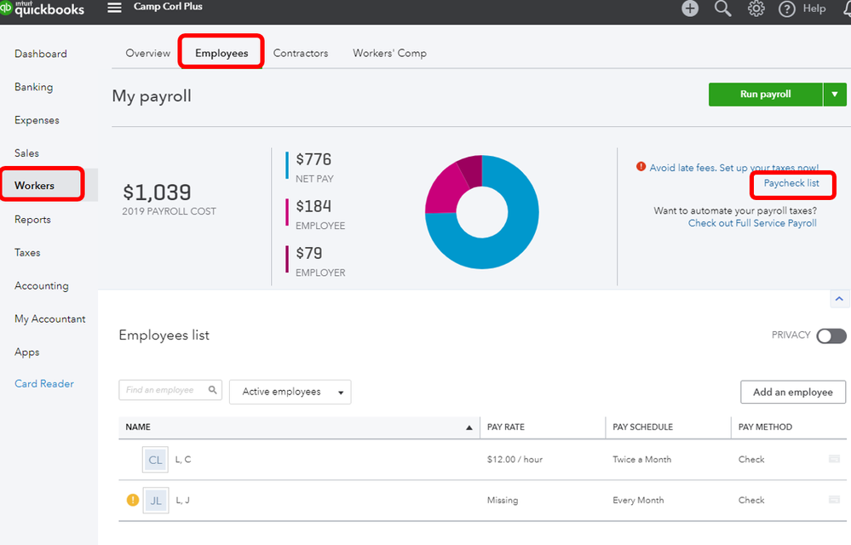Viewport: 851px width, 545px height.
Task: Click the Camp Corl Plus company name
Action: click(x=168, y=7)
